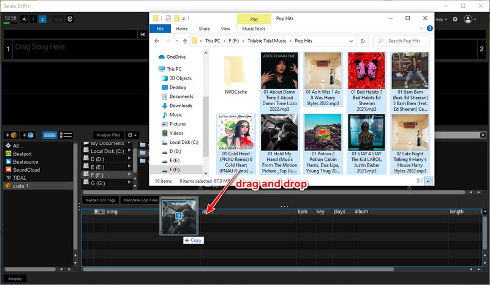Image resolution: width=490 pixels, height=285 pixels.
Task: Click Analyze Files in Serato
Action: (108, 135)
